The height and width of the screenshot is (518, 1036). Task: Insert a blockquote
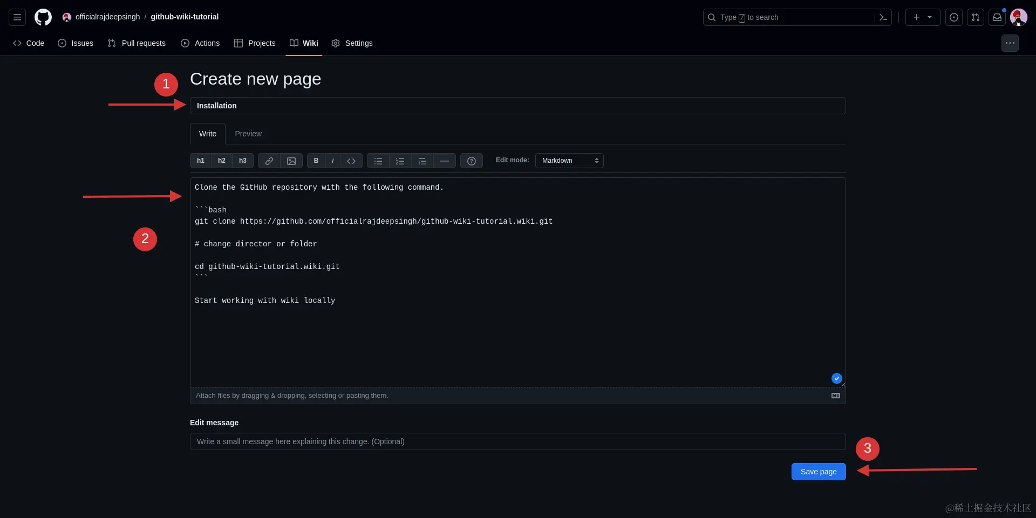[422, 161]
